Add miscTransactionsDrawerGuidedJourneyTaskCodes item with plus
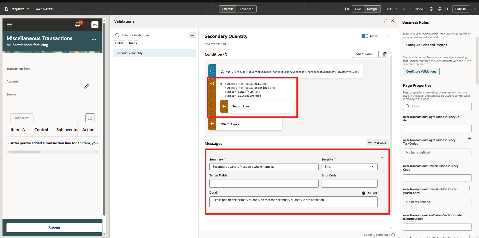The height and width of the screenshot is (238, 479). 469,188
